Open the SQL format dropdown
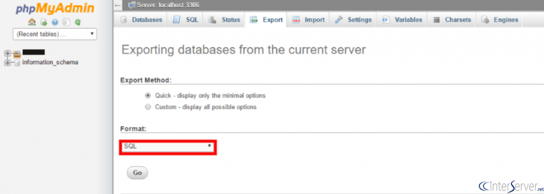The width and height of the screenshot is (544, 194). 168,147
